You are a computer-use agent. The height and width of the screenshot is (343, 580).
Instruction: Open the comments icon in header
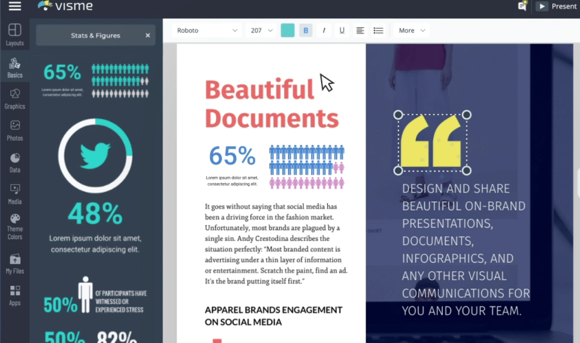pyautogui.click(x=522, y=6)
